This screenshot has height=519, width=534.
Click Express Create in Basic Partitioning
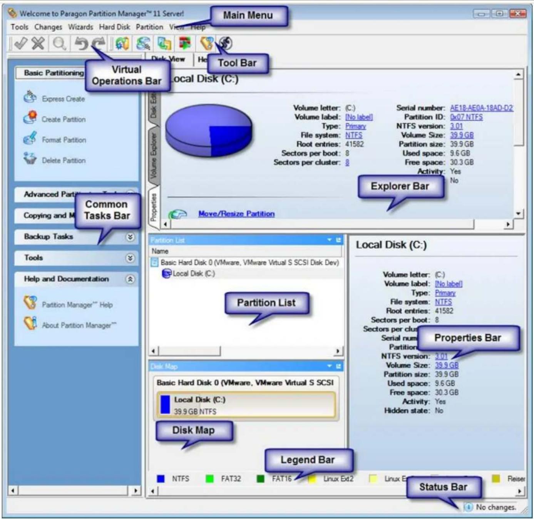[63, 99]
